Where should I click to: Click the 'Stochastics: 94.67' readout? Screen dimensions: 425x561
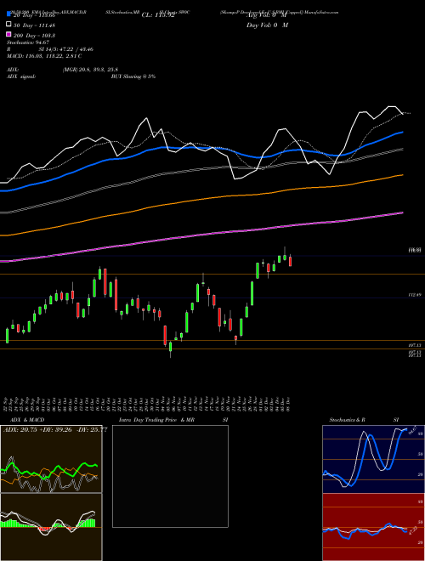tap(28, 42)
